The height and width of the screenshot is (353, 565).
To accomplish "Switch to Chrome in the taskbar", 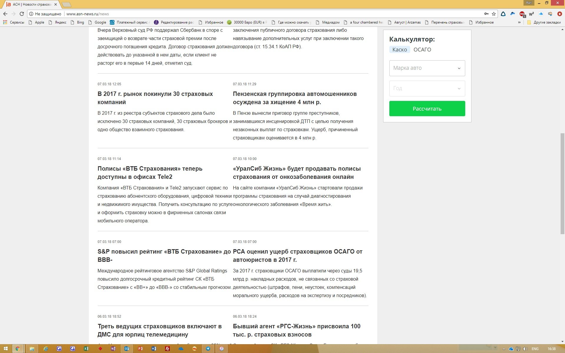I will coord(18,349).
